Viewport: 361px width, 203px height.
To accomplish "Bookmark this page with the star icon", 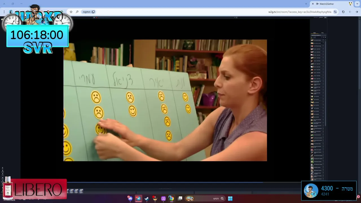I will [x=71, y=12].
